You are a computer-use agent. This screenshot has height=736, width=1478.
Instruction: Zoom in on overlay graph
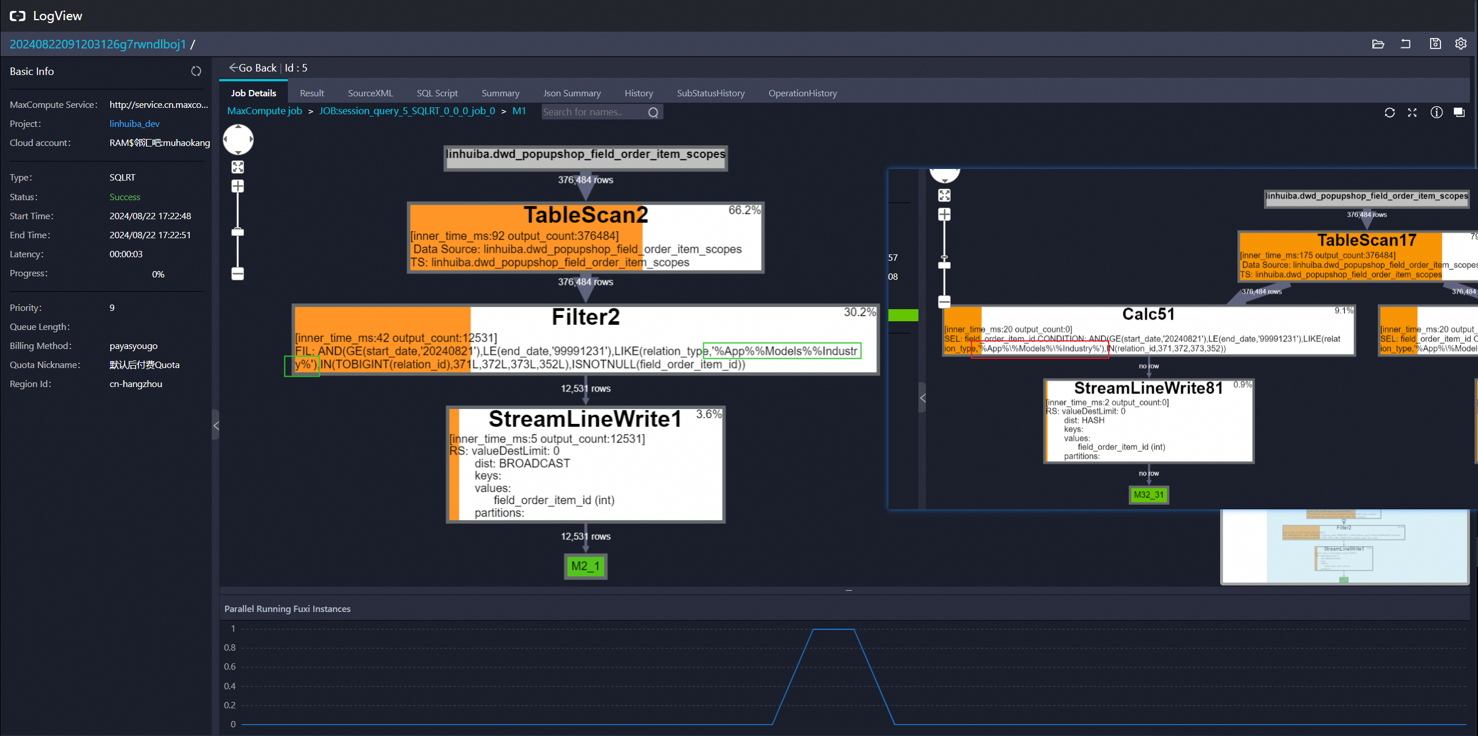click(x=944, y=215)
